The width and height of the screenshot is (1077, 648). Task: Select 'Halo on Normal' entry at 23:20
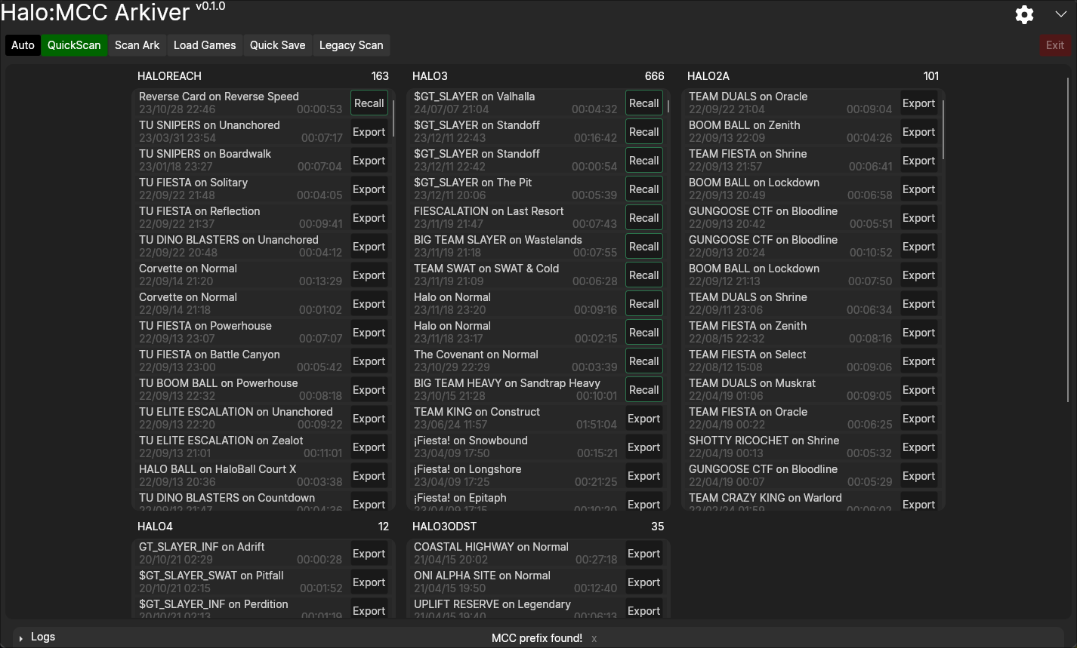coord(516,304)
